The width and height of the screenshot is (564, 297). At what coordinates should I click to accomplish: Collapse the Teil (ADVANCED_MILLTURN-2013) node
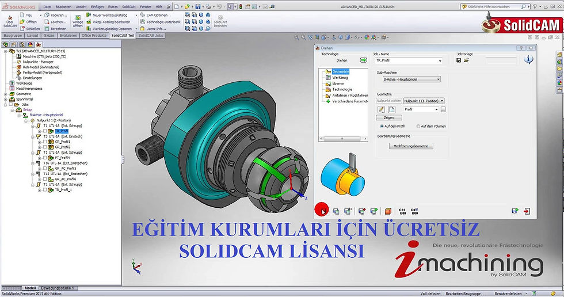[x=5, y=51]
